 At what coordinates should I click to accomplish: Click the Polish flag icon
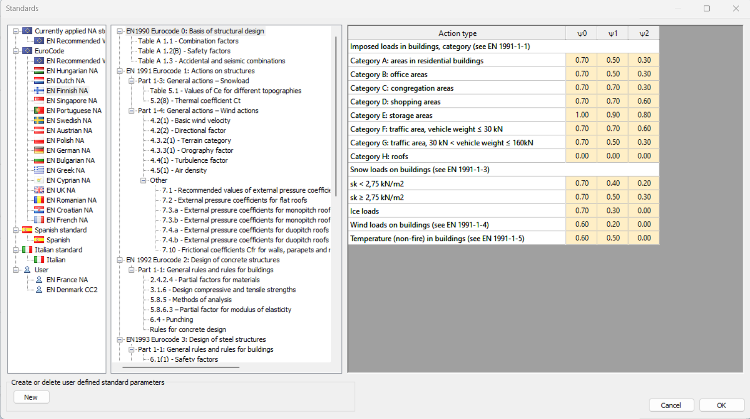(x=39, y=140)
